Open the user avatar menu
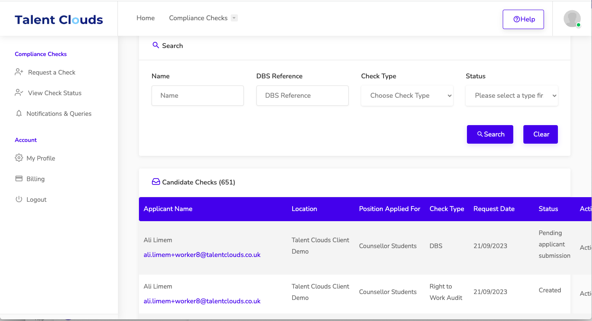This screenshot has height=321, width=592. 572,19
